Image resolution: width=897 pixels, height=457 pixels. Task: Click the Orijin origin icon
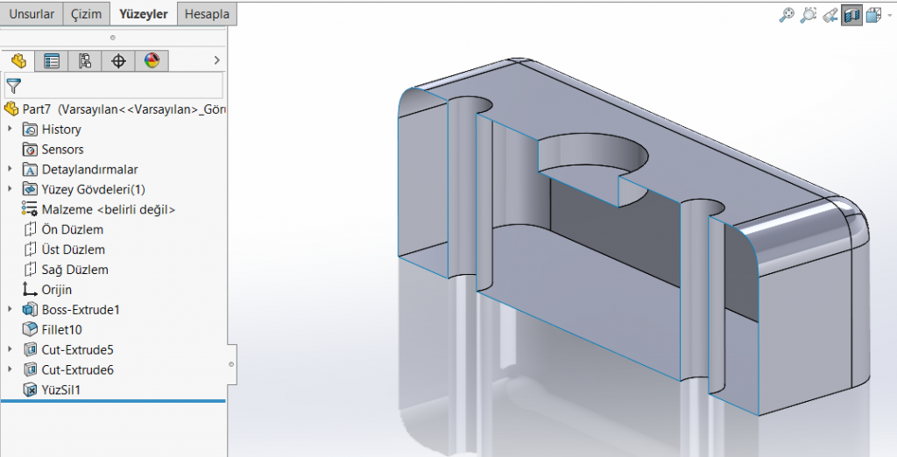[x=30, y=290]
